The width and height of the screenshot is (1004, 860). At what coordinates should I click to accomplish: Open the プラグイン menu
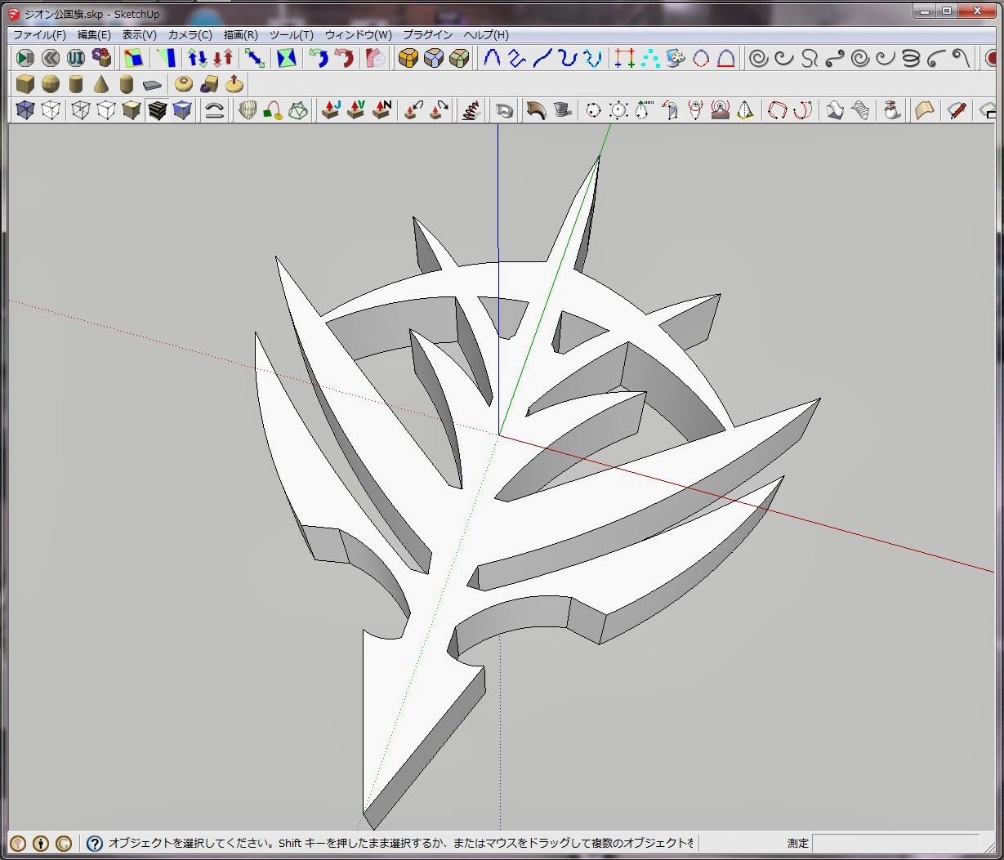427,35
